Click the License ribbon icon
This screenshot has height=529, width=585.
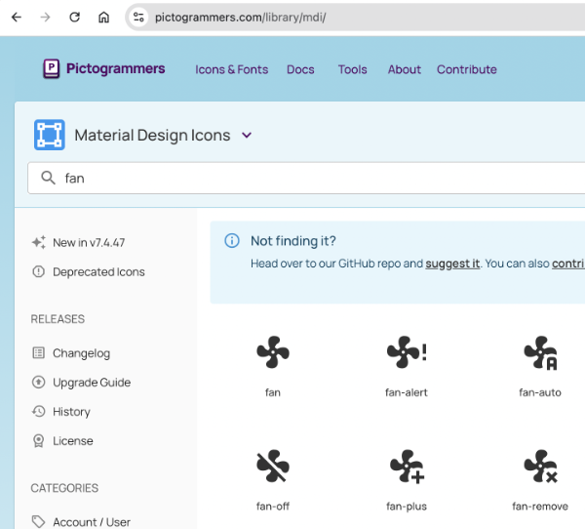point(38,441)
